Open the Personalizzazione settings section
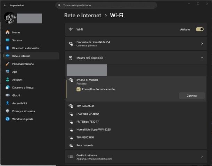Screen dimensions: 212x166 [x=23, y=64]
